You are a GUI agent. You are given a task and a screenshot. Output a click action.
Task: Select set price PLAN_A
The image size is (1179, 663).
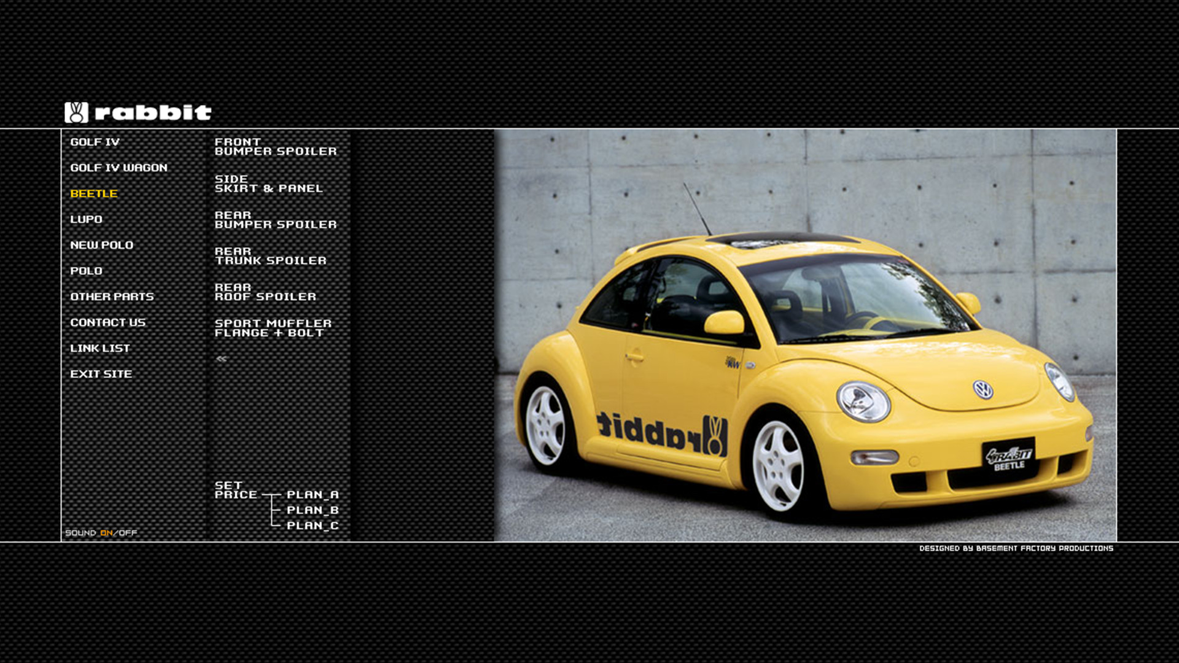tap(313, 495)
